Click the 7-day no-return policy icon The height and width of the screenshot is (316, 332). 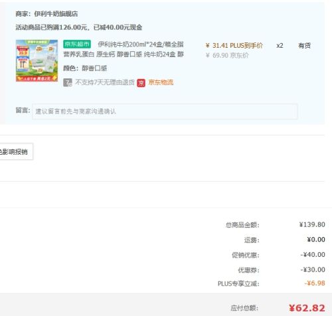point(68,82)
